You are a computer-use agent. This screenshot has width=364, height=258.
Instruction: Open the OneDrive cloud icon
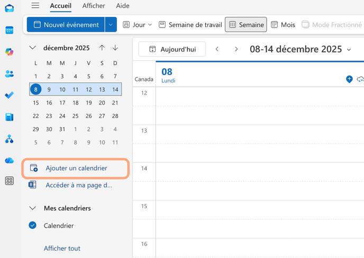(9, 160)
